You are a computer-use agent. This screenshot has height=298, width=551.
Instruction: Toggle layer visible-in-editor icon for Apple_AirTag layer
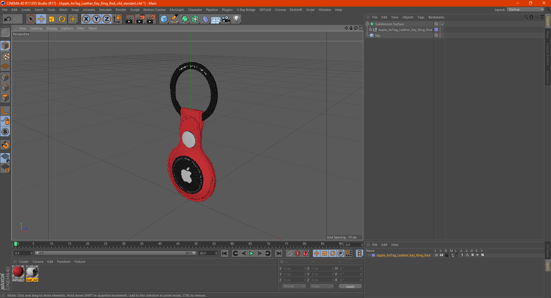[441, 255]
